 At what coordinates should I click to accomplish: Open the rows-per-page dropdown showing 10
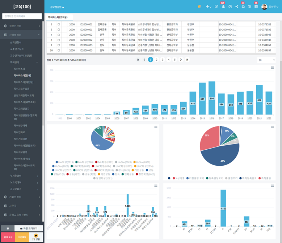tap(266, 60)
